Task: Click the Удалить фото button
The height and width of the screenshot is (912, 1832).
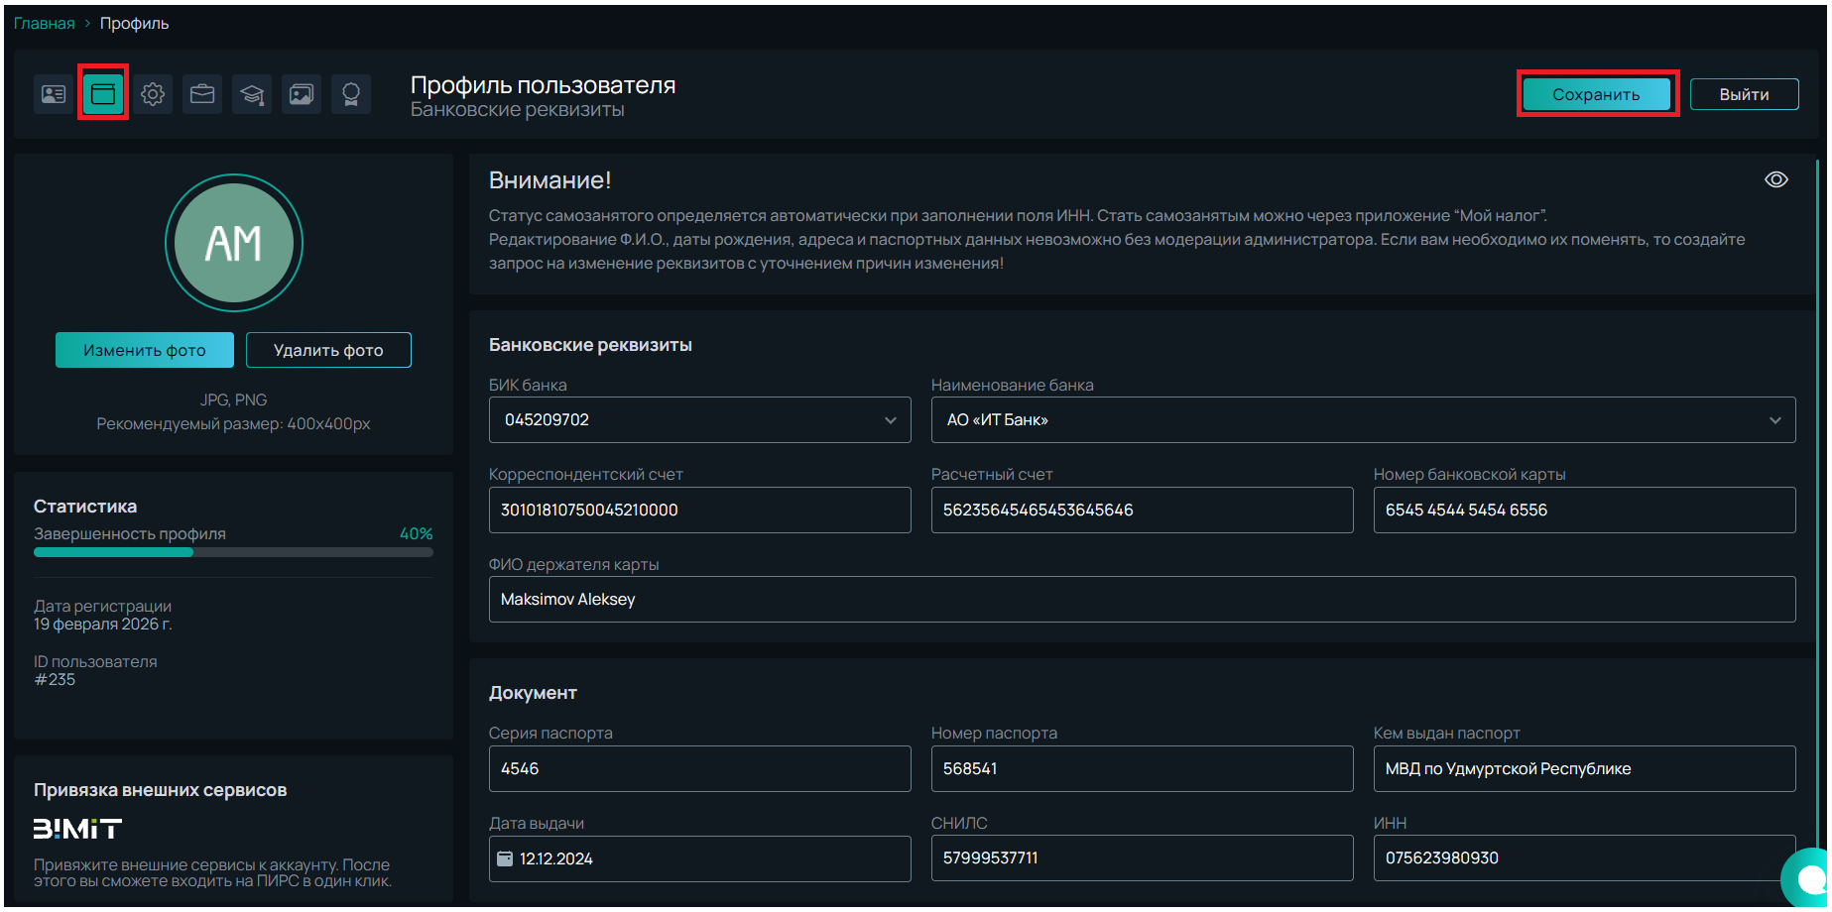Action: point(328,350)
